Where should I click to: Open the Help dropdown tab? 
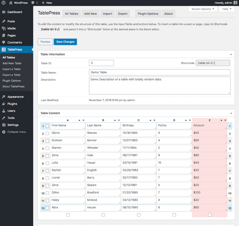pos(227,9)
